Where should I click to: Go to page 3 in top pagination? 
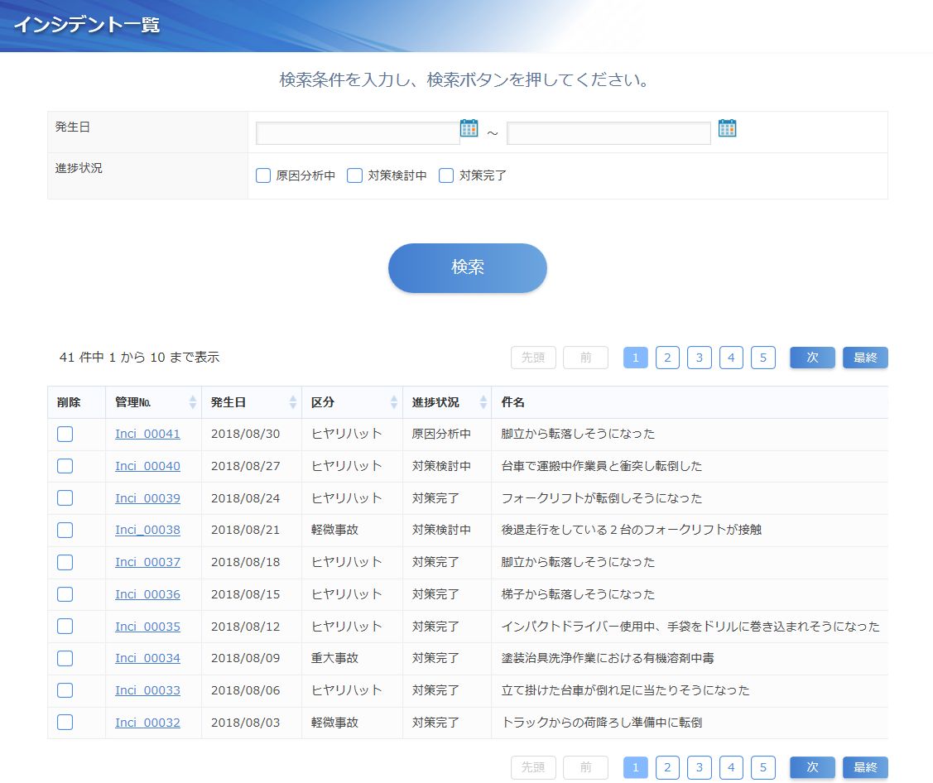(x=699, y=358)
